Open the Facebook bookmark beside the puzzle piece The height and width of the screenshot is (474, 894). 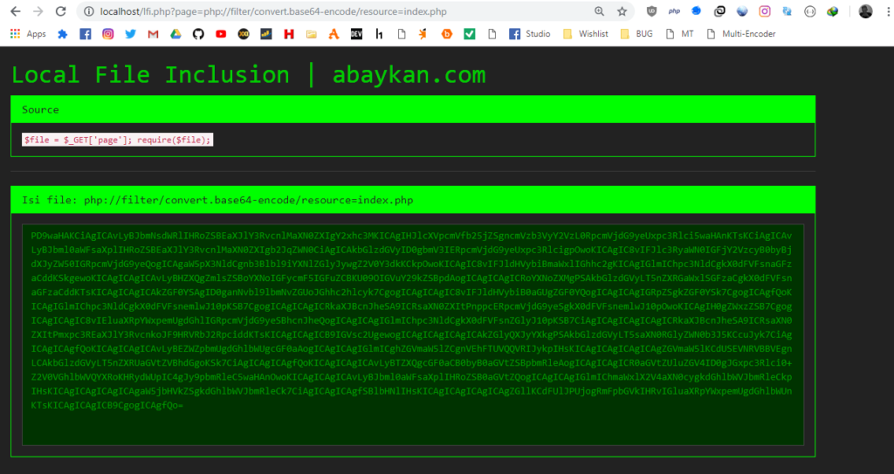85,34
